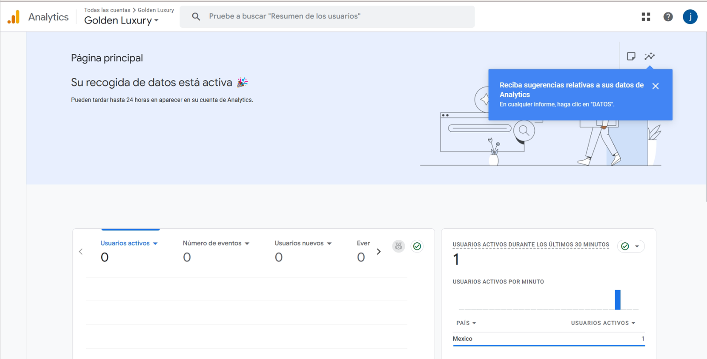The height and width of the screenshot is (359, 707).
Task: Click the gray medal icon on metrics card
Action: 399,246
